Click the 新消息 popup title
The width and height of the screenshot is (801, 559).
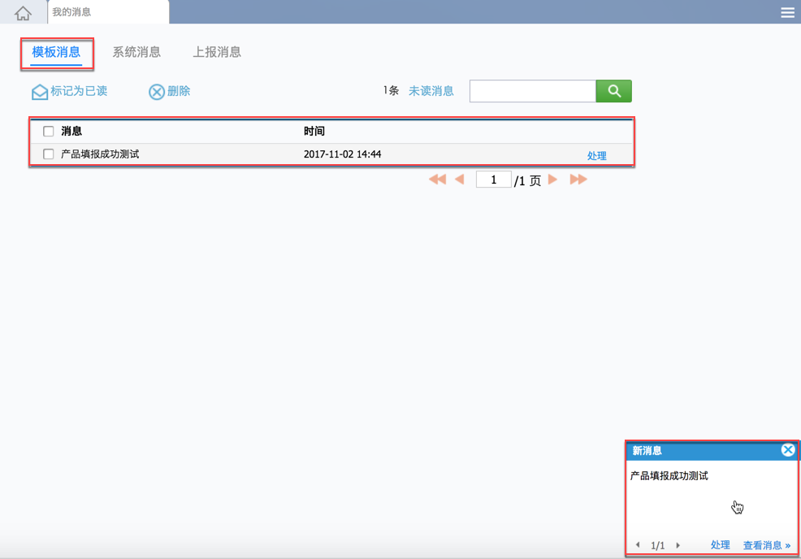coord(647,450)
